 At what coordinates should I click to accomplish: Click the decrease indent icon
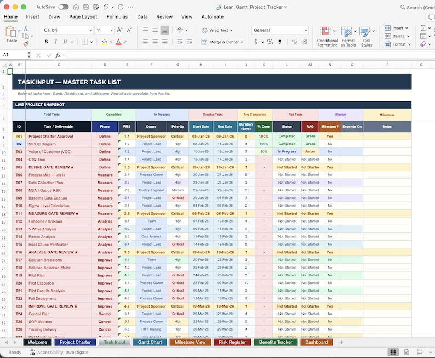pos(180,42)
